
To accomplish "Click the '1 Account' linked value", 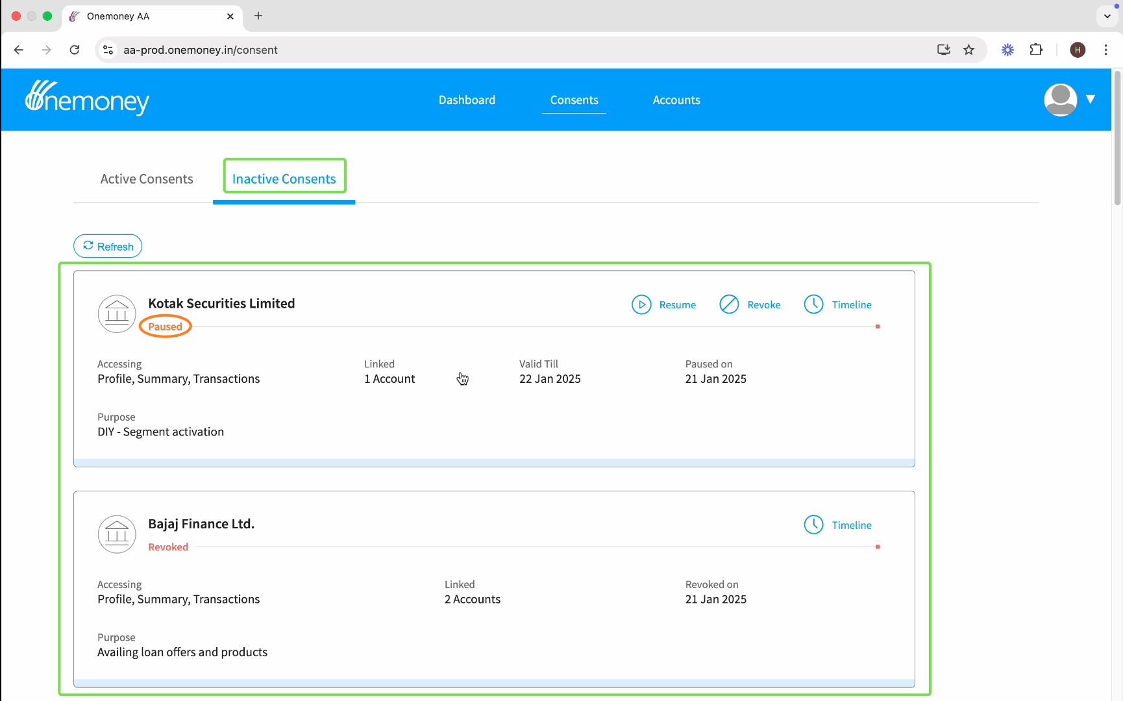I will [x=389, y=379].
